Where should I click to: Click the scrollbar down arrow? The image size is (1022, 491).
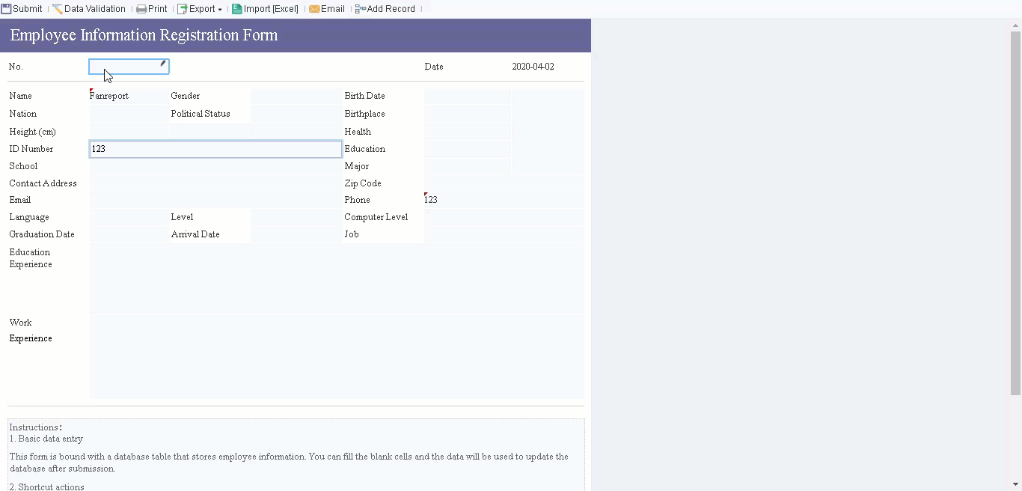(1016, 485)
